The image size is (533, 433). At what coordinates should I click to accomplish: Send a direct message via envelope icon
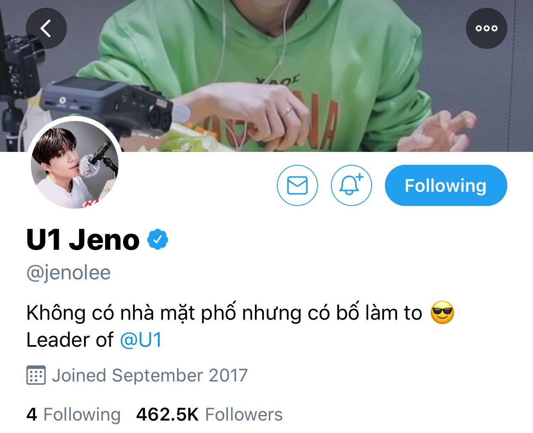(x=297, y=185)
